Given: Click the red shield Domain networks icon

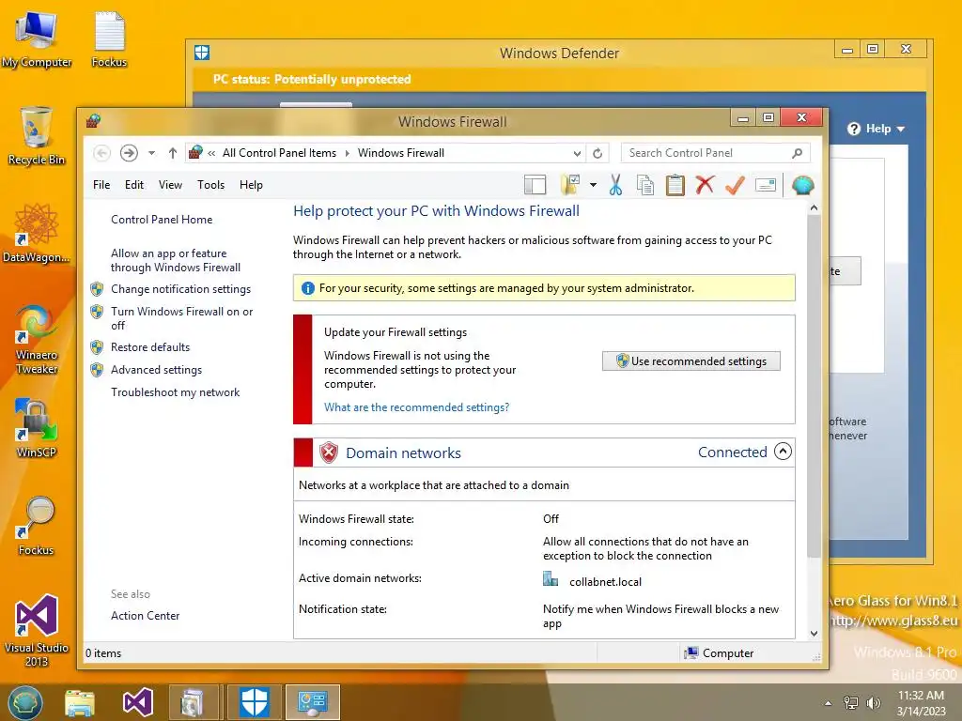Looking at the screenshot, I should coord(329,453).
